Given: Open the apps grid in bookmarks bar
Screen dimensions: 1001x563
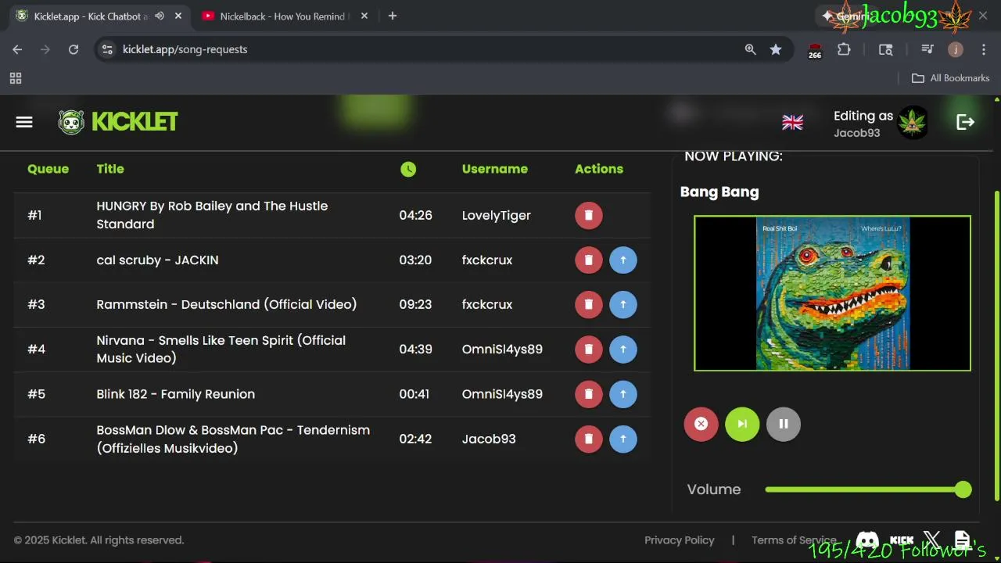Looking at the screenshot, I should (x=16, y=78).
